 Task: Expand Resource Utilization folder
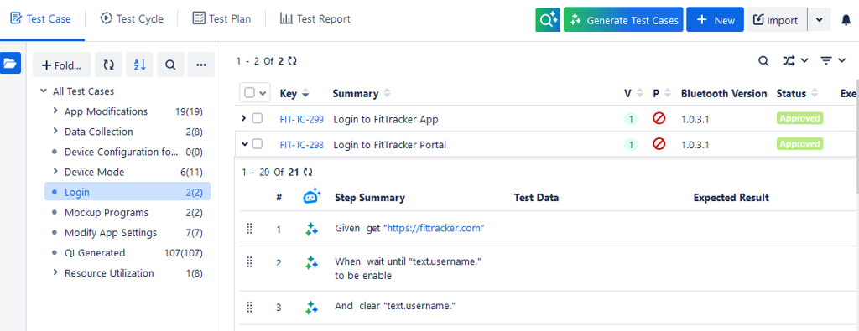pyautogui.click(x=55, y=272)
